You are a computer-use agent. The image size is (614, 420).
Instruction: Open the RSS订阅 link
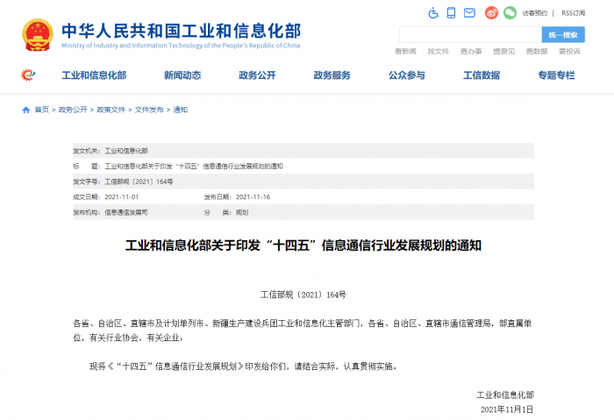click(x=573, y=13)
